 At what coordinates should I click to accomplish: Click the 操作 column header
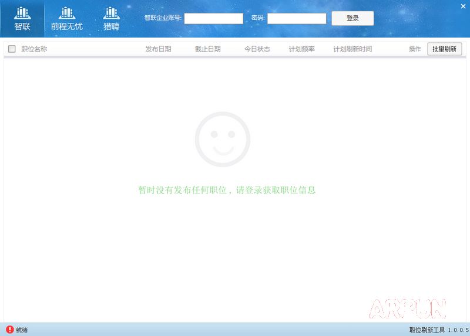[x=415, y=49]
